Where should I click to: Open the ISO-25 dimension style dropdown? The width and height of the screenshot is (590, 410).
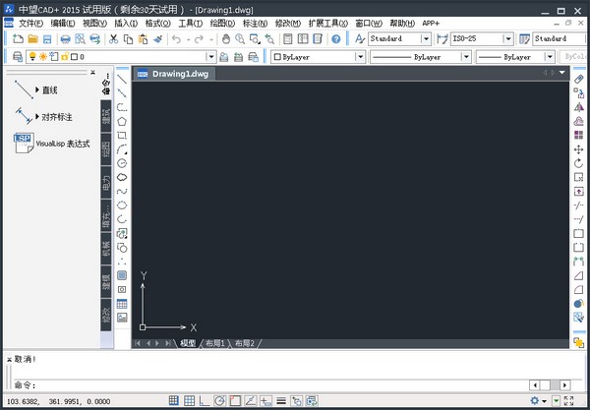(x=507, y=39)
